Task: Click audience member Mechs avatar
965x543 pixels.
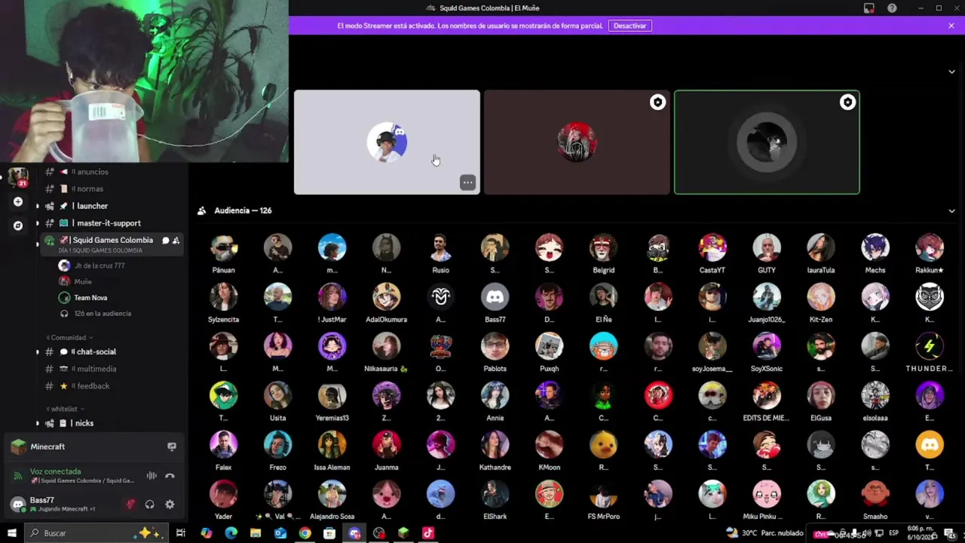Action: pyautogui.click(x=875, y=247)
